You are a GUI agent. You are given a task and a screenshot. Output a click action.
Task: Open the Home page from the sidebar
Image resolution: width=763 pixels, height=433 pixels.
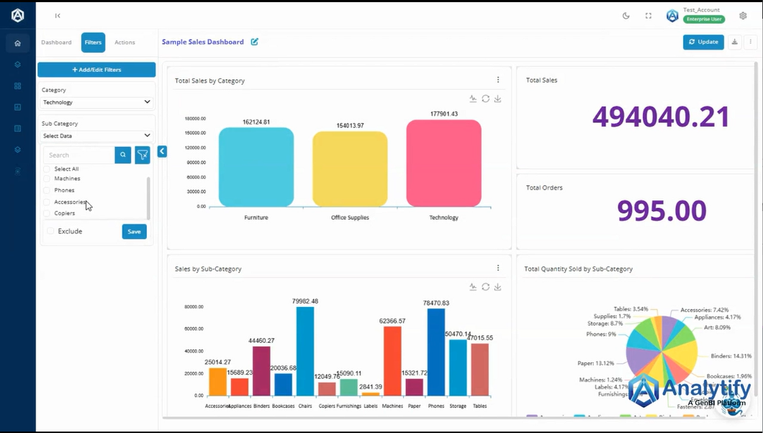pyautogui.click(x=17, y=43)
